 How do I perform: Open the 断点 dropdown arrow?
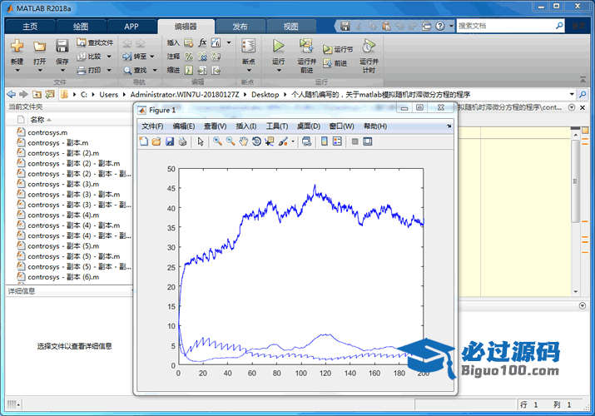(249, 70)
